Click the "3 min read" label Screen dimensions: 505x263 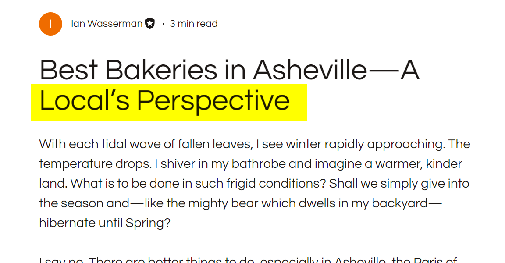[x=194, y=24]
